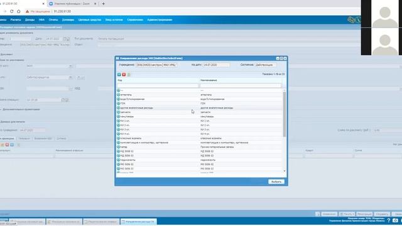Open the Администрирование menu

coord(160,19)
